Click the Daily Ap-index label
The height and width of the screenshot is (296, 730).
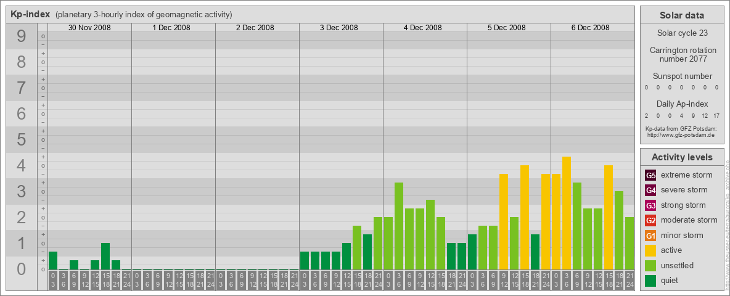pyautogui.click(x=682, y=104)
